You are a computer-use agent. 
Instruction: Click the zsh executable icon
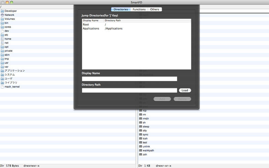coord(141,155)
